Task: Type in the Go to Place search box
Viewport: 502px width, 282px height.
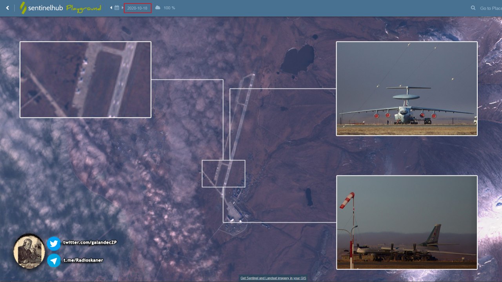Action: (490, 8)
